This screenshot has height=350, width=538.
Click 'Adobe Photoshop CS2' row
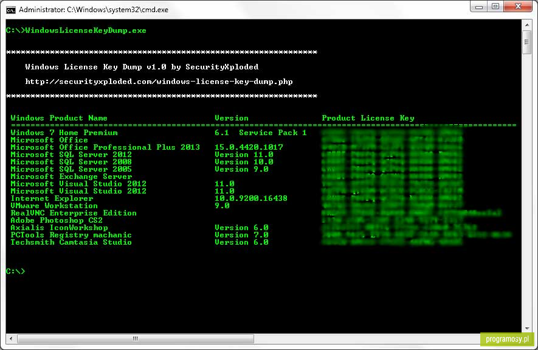57,220
